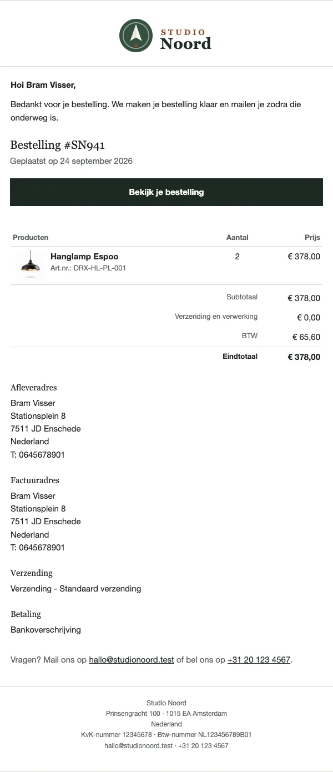This screenshot has height=772, width=333.
Task: Click the order number Bestelling #SN941 heading
Action: 58,145
